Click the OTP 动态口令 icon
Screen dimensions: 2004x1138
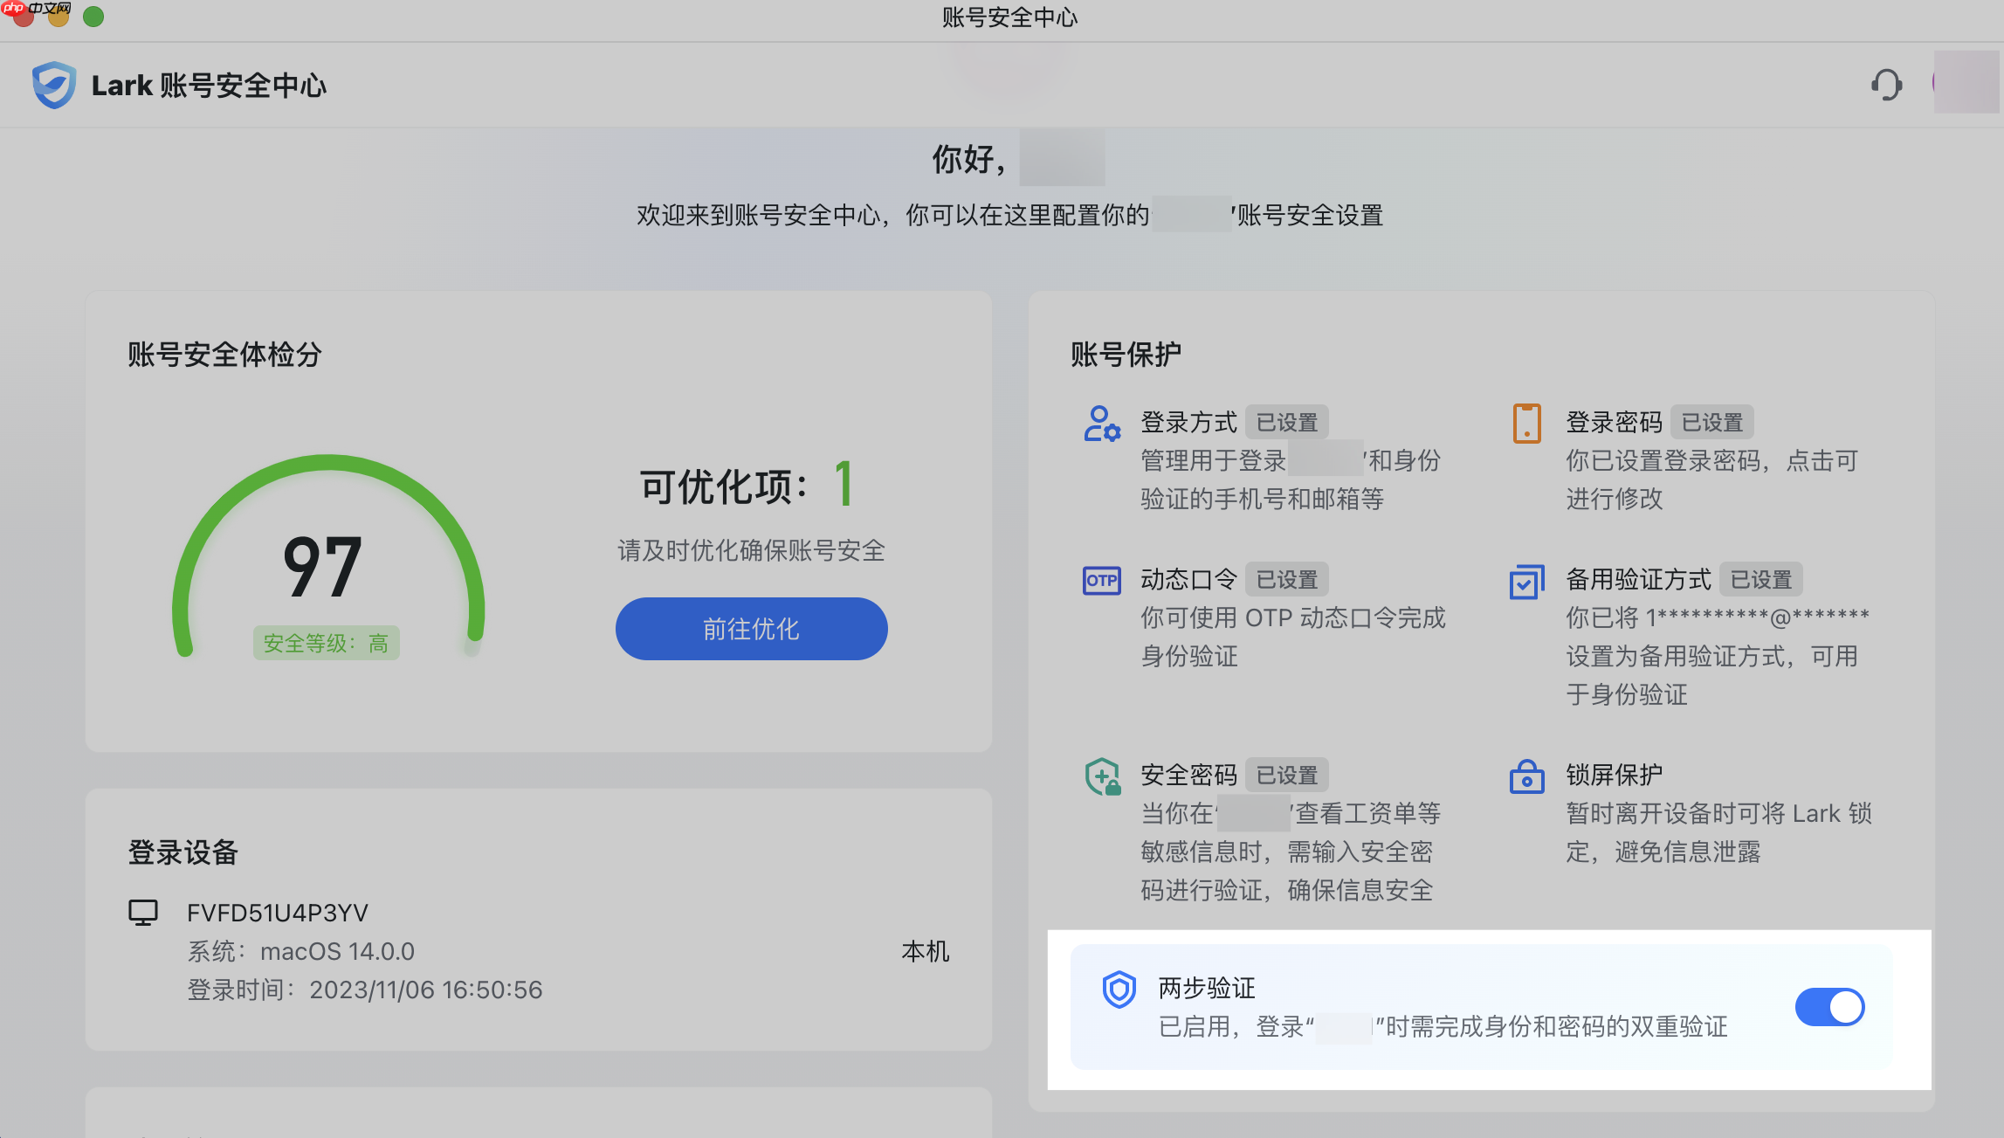coord(1102,581)
